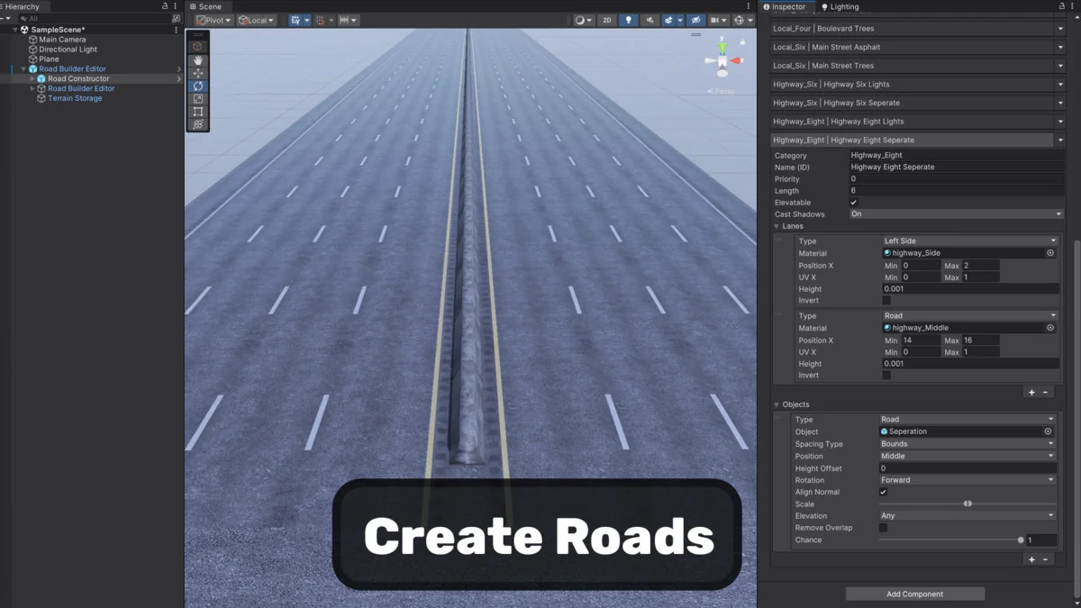
Task: Toggle the Align Normal checkbox
Action: coord(883,492)
